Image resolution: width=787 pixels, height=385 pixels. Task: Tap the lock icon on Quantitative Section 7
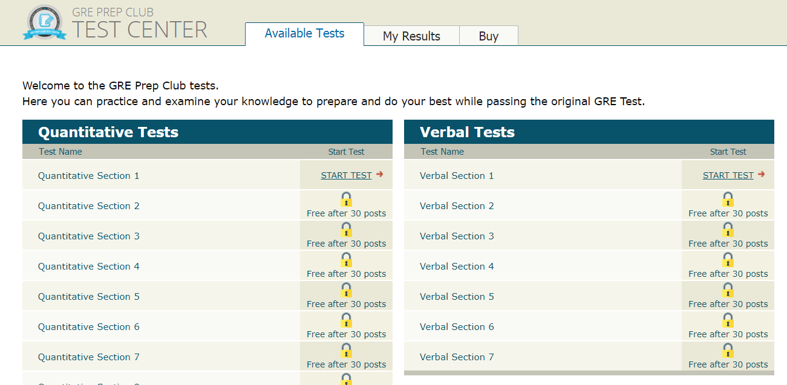(346, 351)
